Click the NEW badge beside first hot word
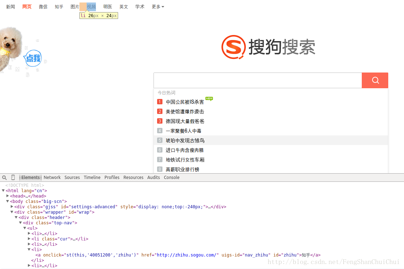The image size is (404, 269). click(x=209, y=99)
